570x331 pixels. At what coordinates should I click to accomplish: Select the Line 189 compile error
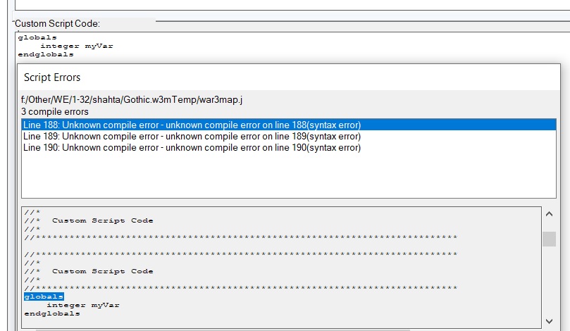(x=192, y=136)
